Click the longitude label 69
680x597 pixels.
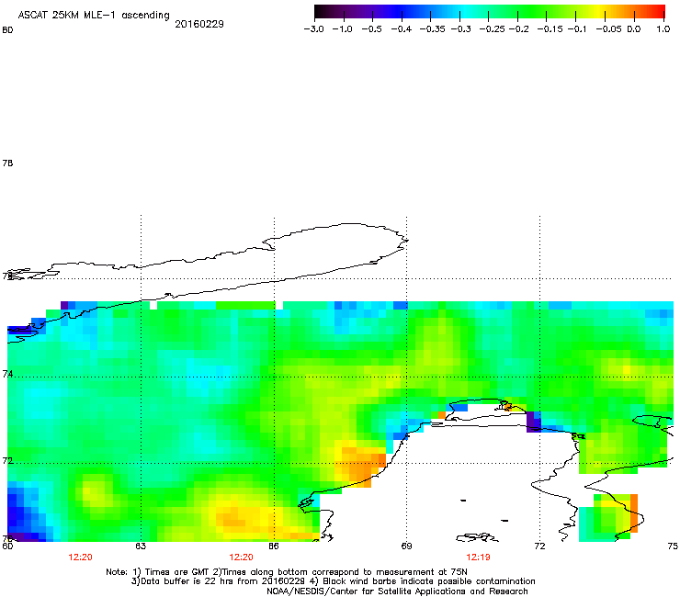406,546
